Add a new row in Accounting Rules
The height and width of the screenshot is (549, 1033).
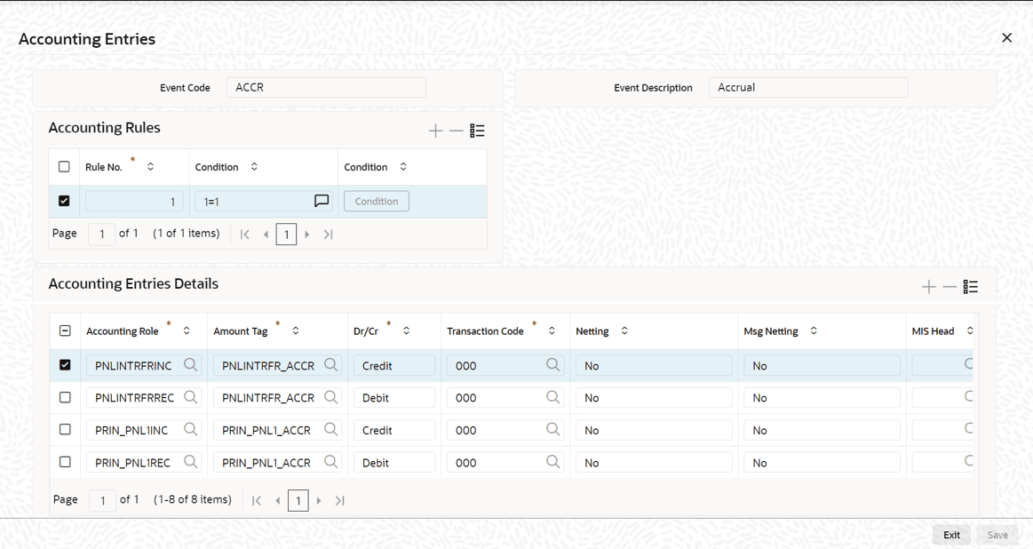pos(435,131)
